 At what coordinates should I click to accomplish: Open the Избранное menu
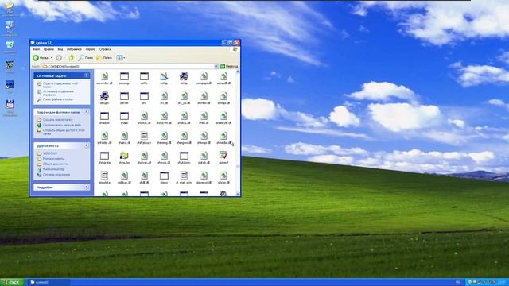click(x=74, y=49)
